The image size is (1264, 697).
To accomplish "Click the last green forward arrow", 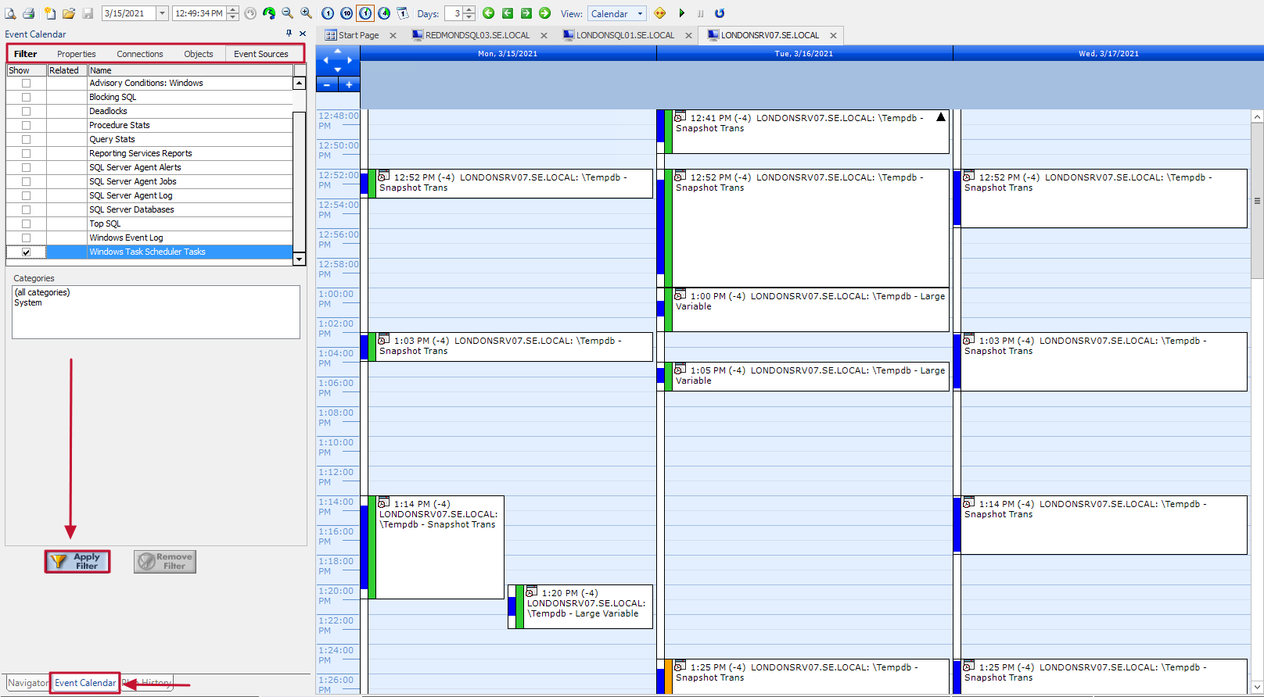I will coord(544,13).
